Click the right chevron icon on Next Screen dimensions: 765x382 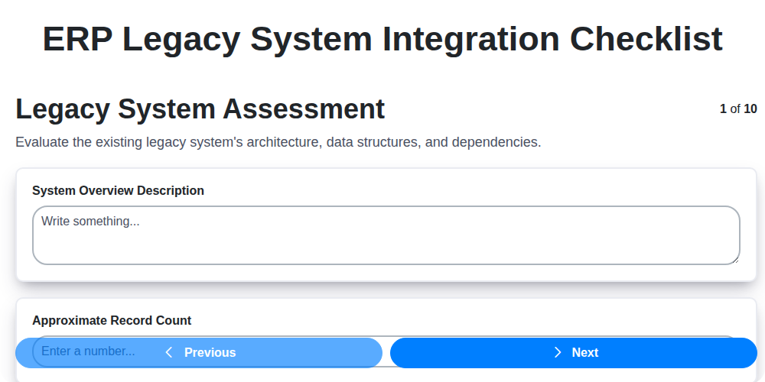(558, 352)
